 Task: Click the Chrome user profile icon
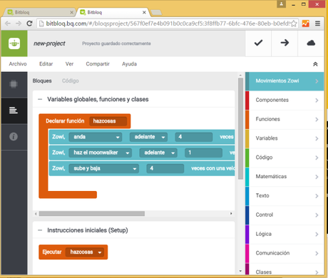click(x=281, y=4)
